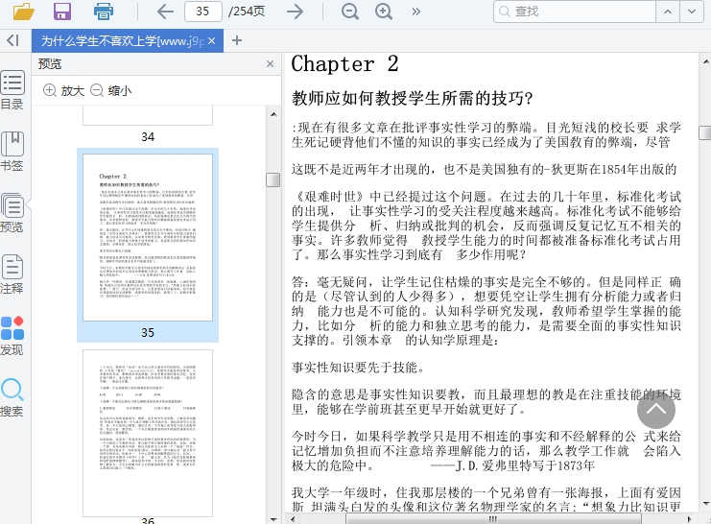The height and width of the screenshot is (524, 711).
Task: Print the document using printer icon
Action: point(104,12)
